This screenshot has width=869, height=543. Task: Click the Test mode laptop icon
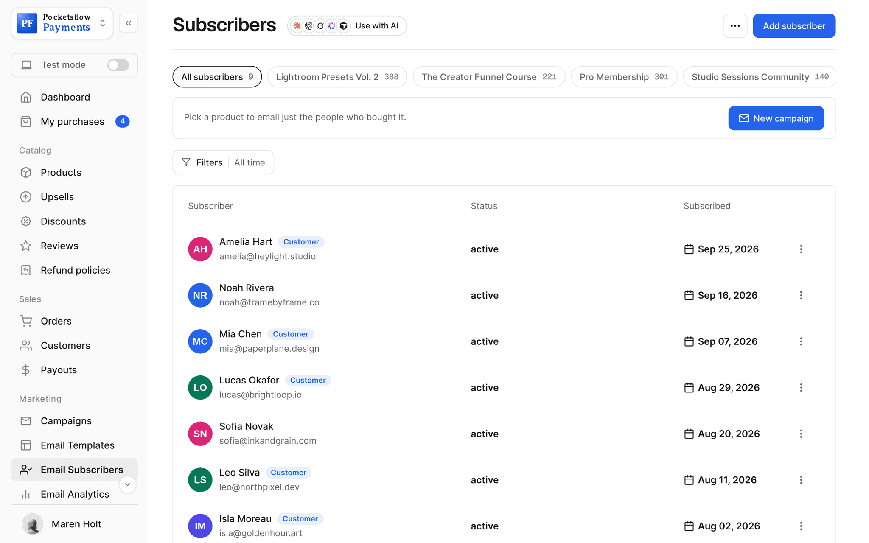point(27,65)
